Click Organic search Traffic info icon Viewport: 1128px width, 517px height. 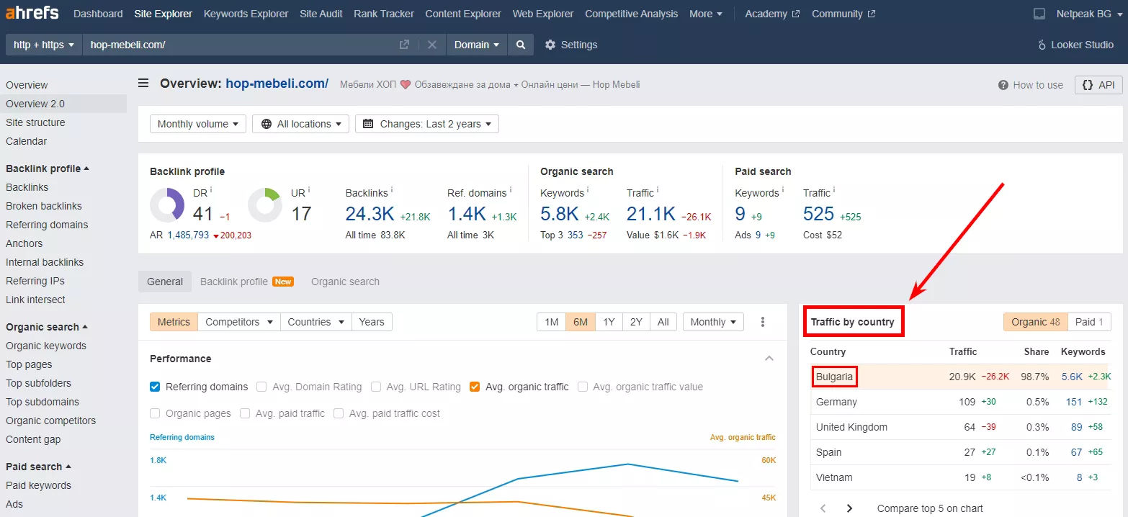coord(658,190)
